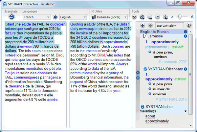This screenshot has height=132, width=197.
Task: Click 'Toujours' in the source pane
Action: tap(12, 73)
